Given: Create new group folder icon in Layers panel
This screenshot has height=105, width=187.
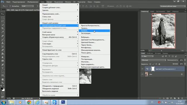Looking at the screenshot, I should (175, 98).
